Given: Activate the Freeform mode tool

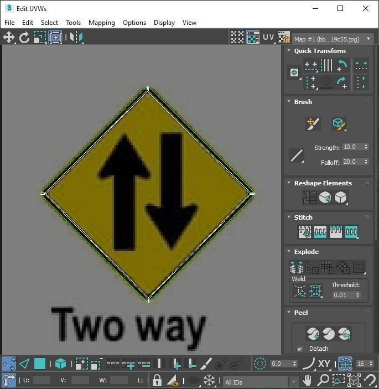Looking at the screenshot, I should 55,38.
